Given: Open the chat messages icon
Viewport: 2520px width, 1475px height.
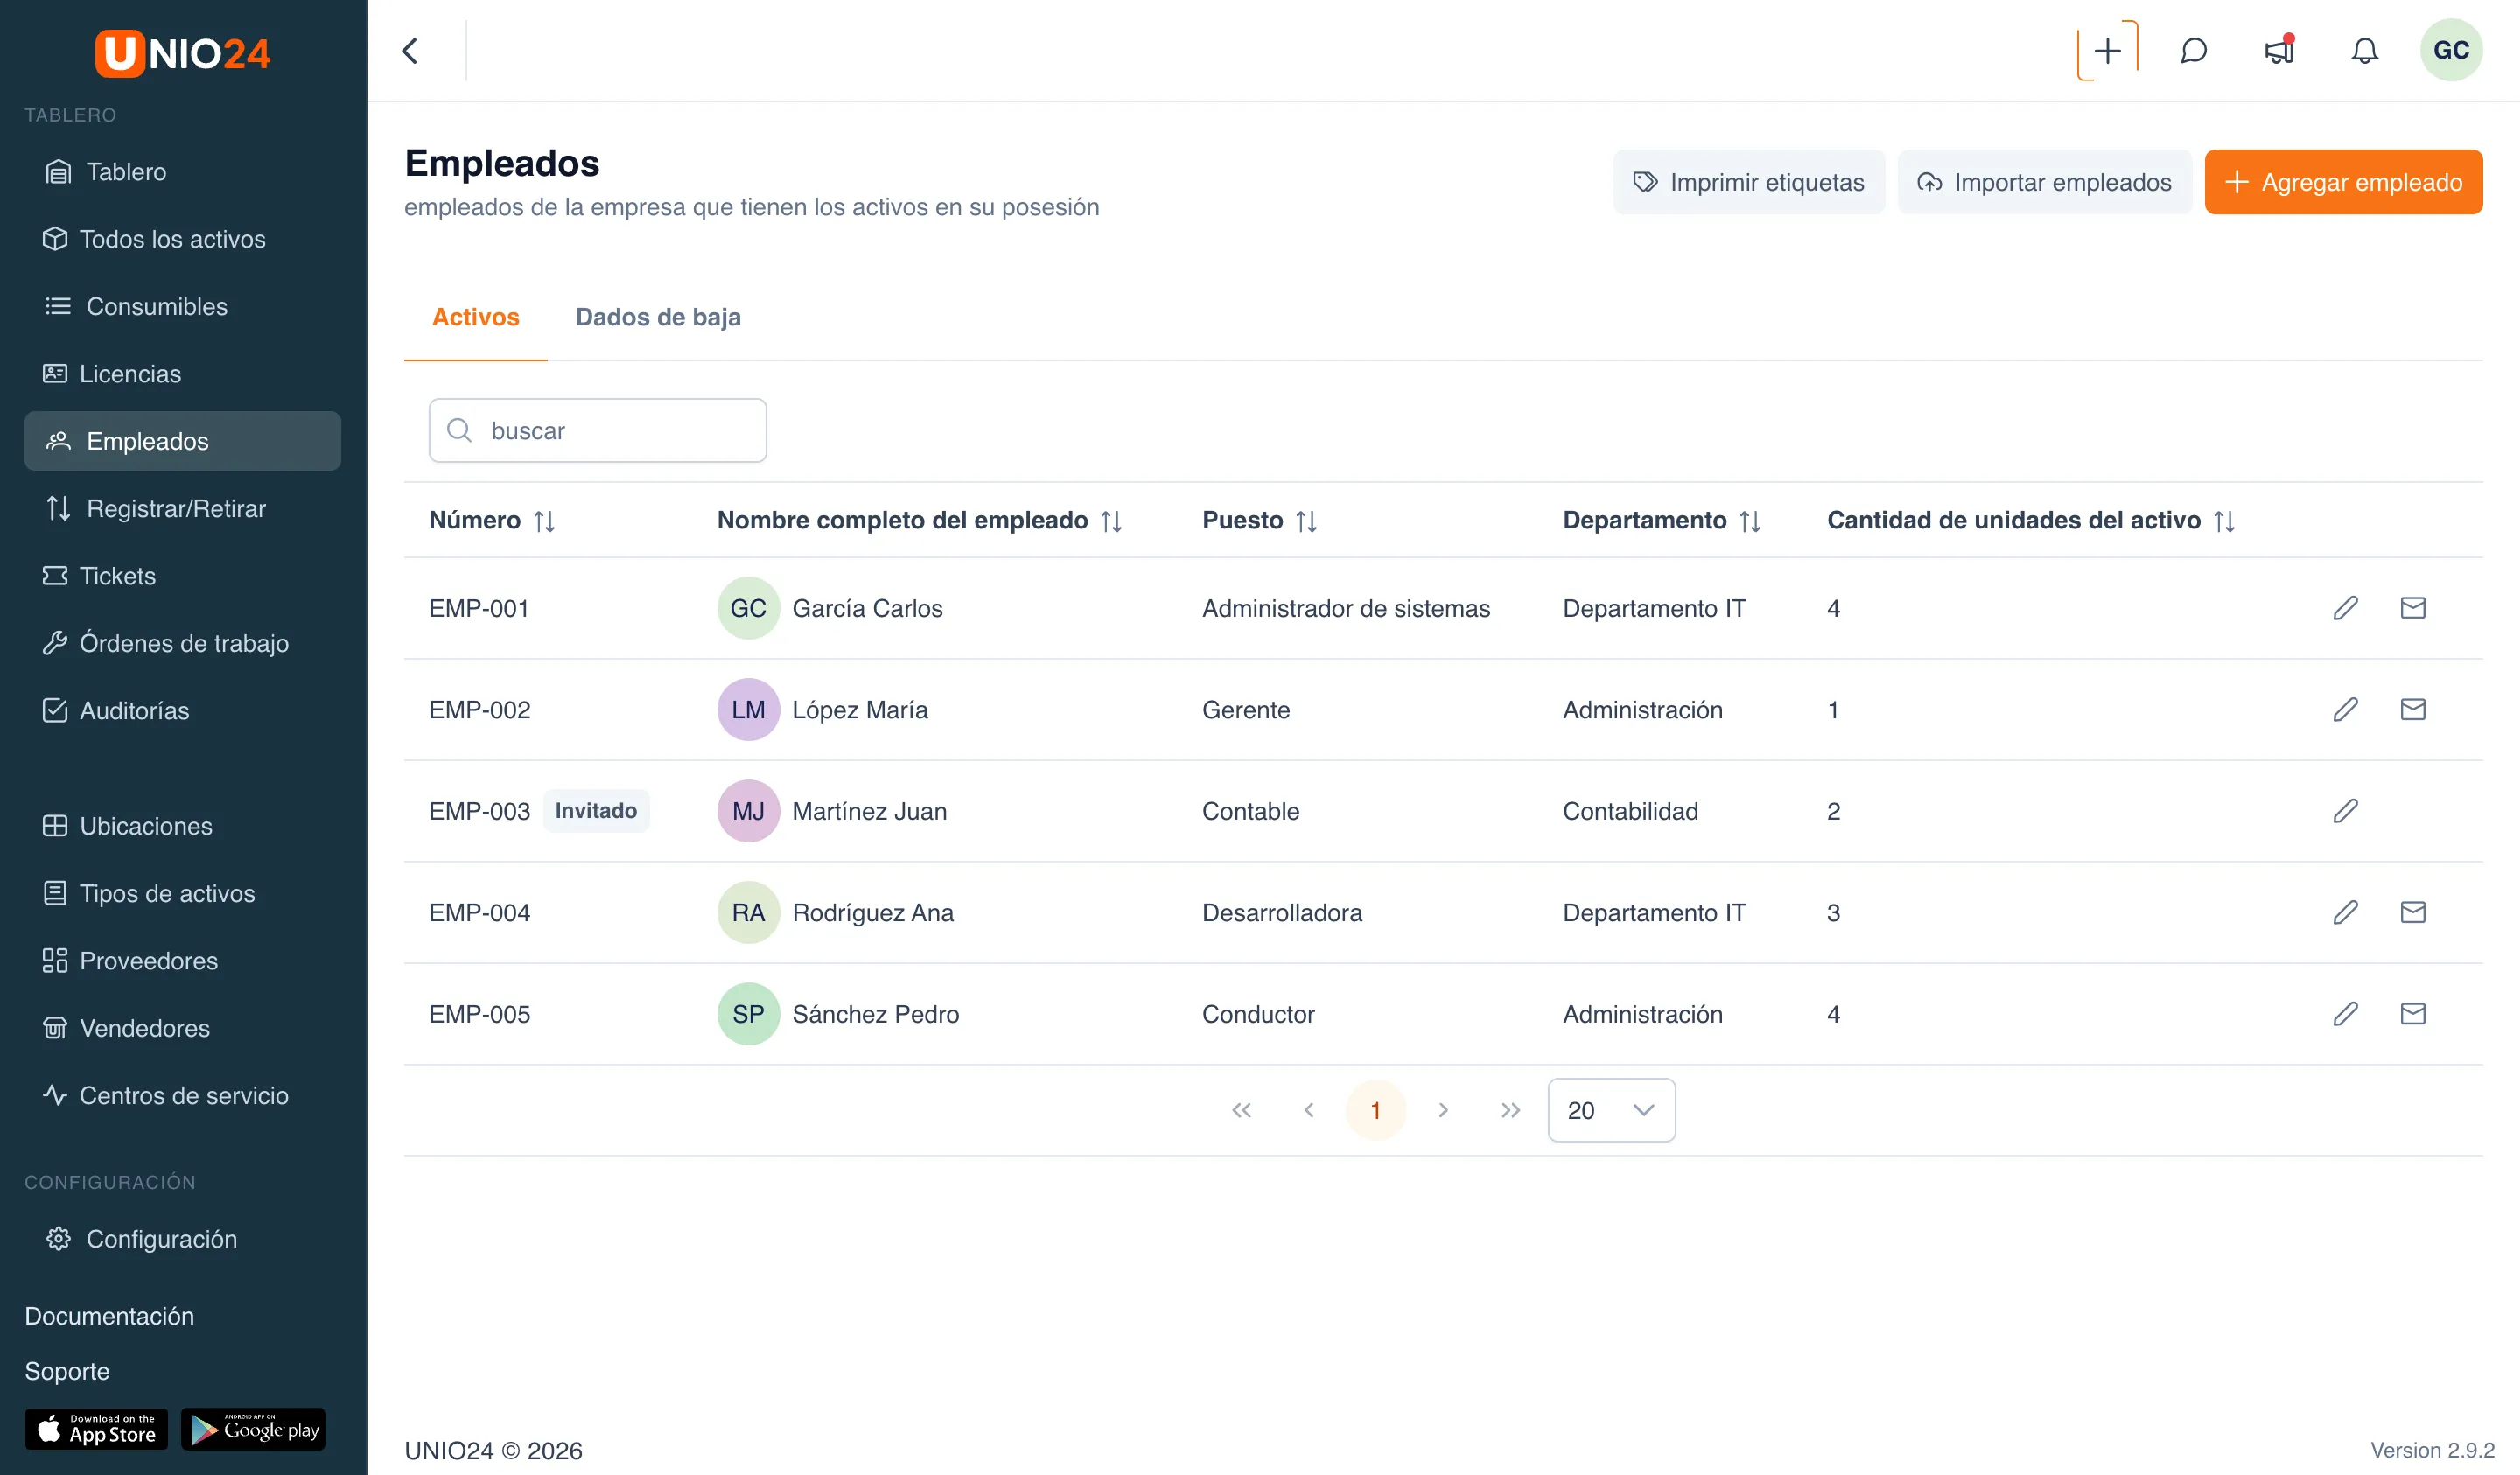Looking at the screenshot, I should click(x=2193, y=50).
